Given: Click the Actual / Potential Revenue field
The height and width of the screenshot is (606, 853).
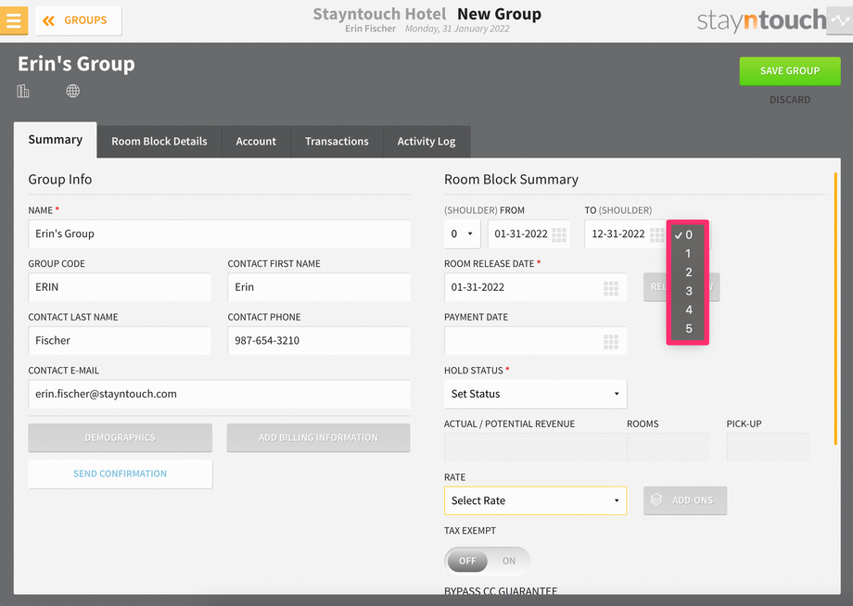Looking at the screenshot, I should click(535, 447).
